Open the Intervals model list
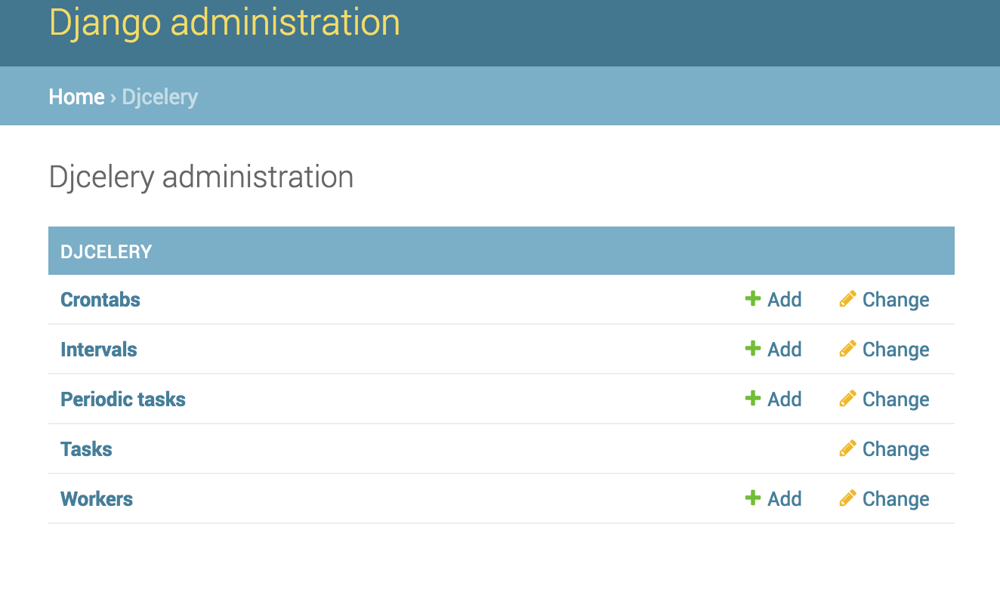The height and width of the screenshot is (601, 1000). point(99,350)
